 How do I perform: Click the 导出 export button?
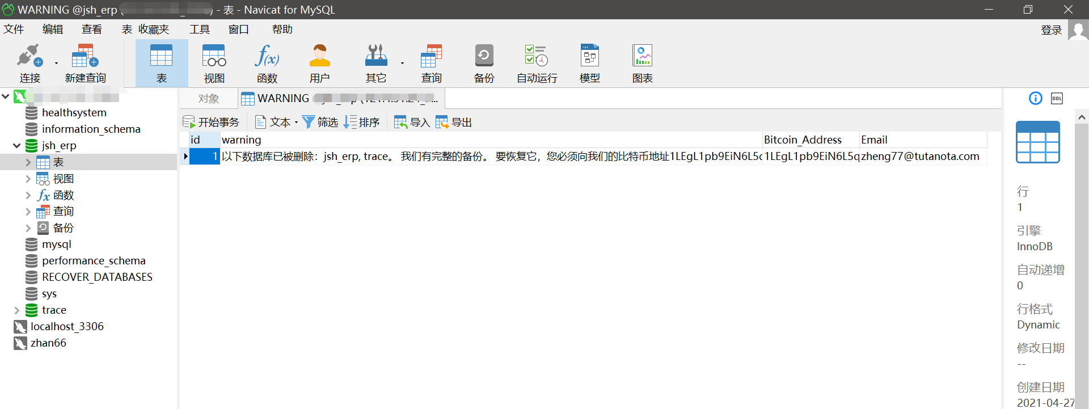(x=454, y=122)
